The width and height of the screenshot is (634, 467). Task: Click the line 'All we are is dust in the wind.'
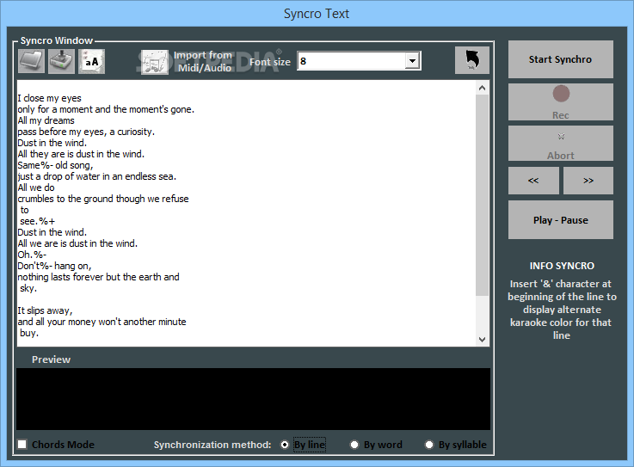(77, 243)
